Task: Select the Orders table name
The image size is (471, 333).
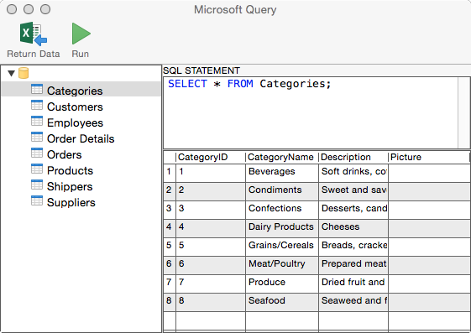Action: pyautogui.click(x=65, y=154)
